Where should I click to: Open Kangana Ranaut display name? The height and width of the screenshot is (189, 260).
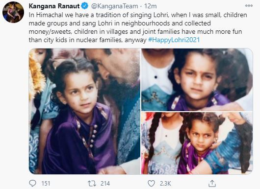[54, 6]
